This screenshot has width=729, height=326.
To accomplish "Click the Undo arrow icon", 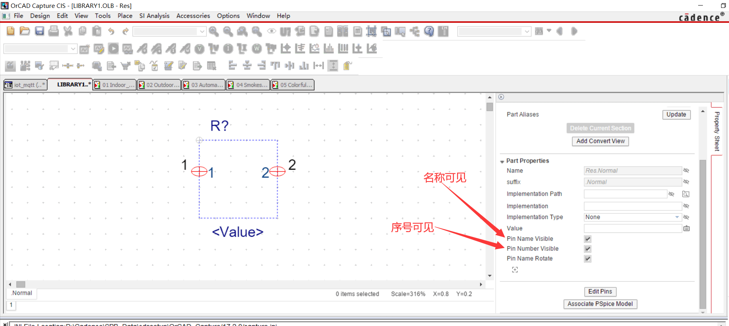I will pos(111,31).
